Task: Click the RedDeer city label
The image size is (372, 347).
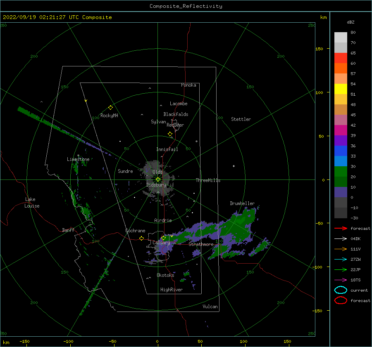Action: coord(175,125)
